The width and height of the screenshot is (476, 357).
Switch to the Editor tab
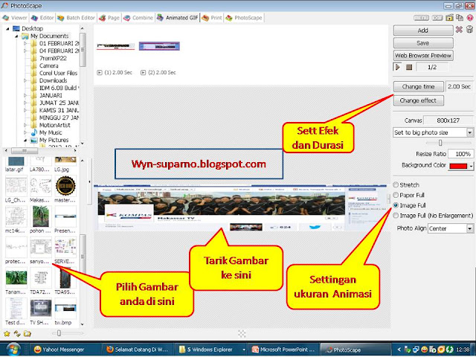pos(42,18)
